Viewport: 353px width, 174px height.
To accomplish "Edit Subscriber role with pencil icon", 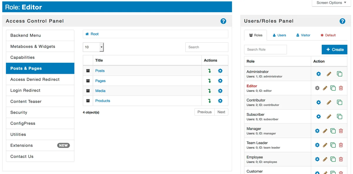I will (329, 117).
